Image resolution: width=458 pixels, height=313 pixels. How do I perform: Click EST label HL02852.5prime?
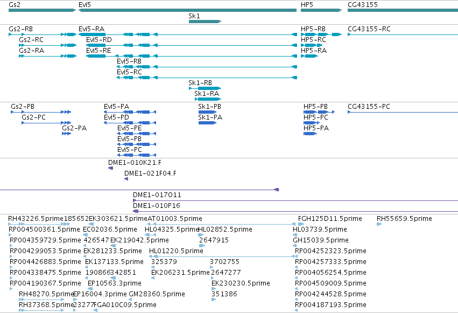coord(225,229)
